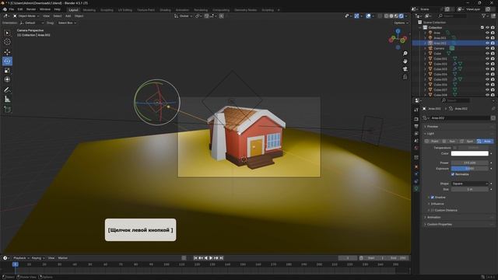
Task: Activate the Rotate tool
Action: pyautogui.click(x=7, y=61)
